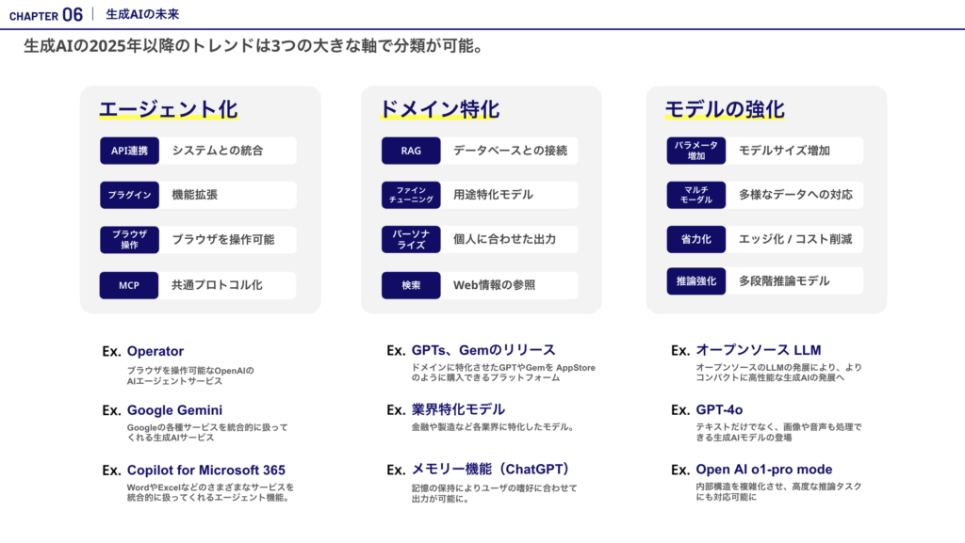
Task: Open the Copilot for Microsoft 365 example
Action: pos(205,470)
